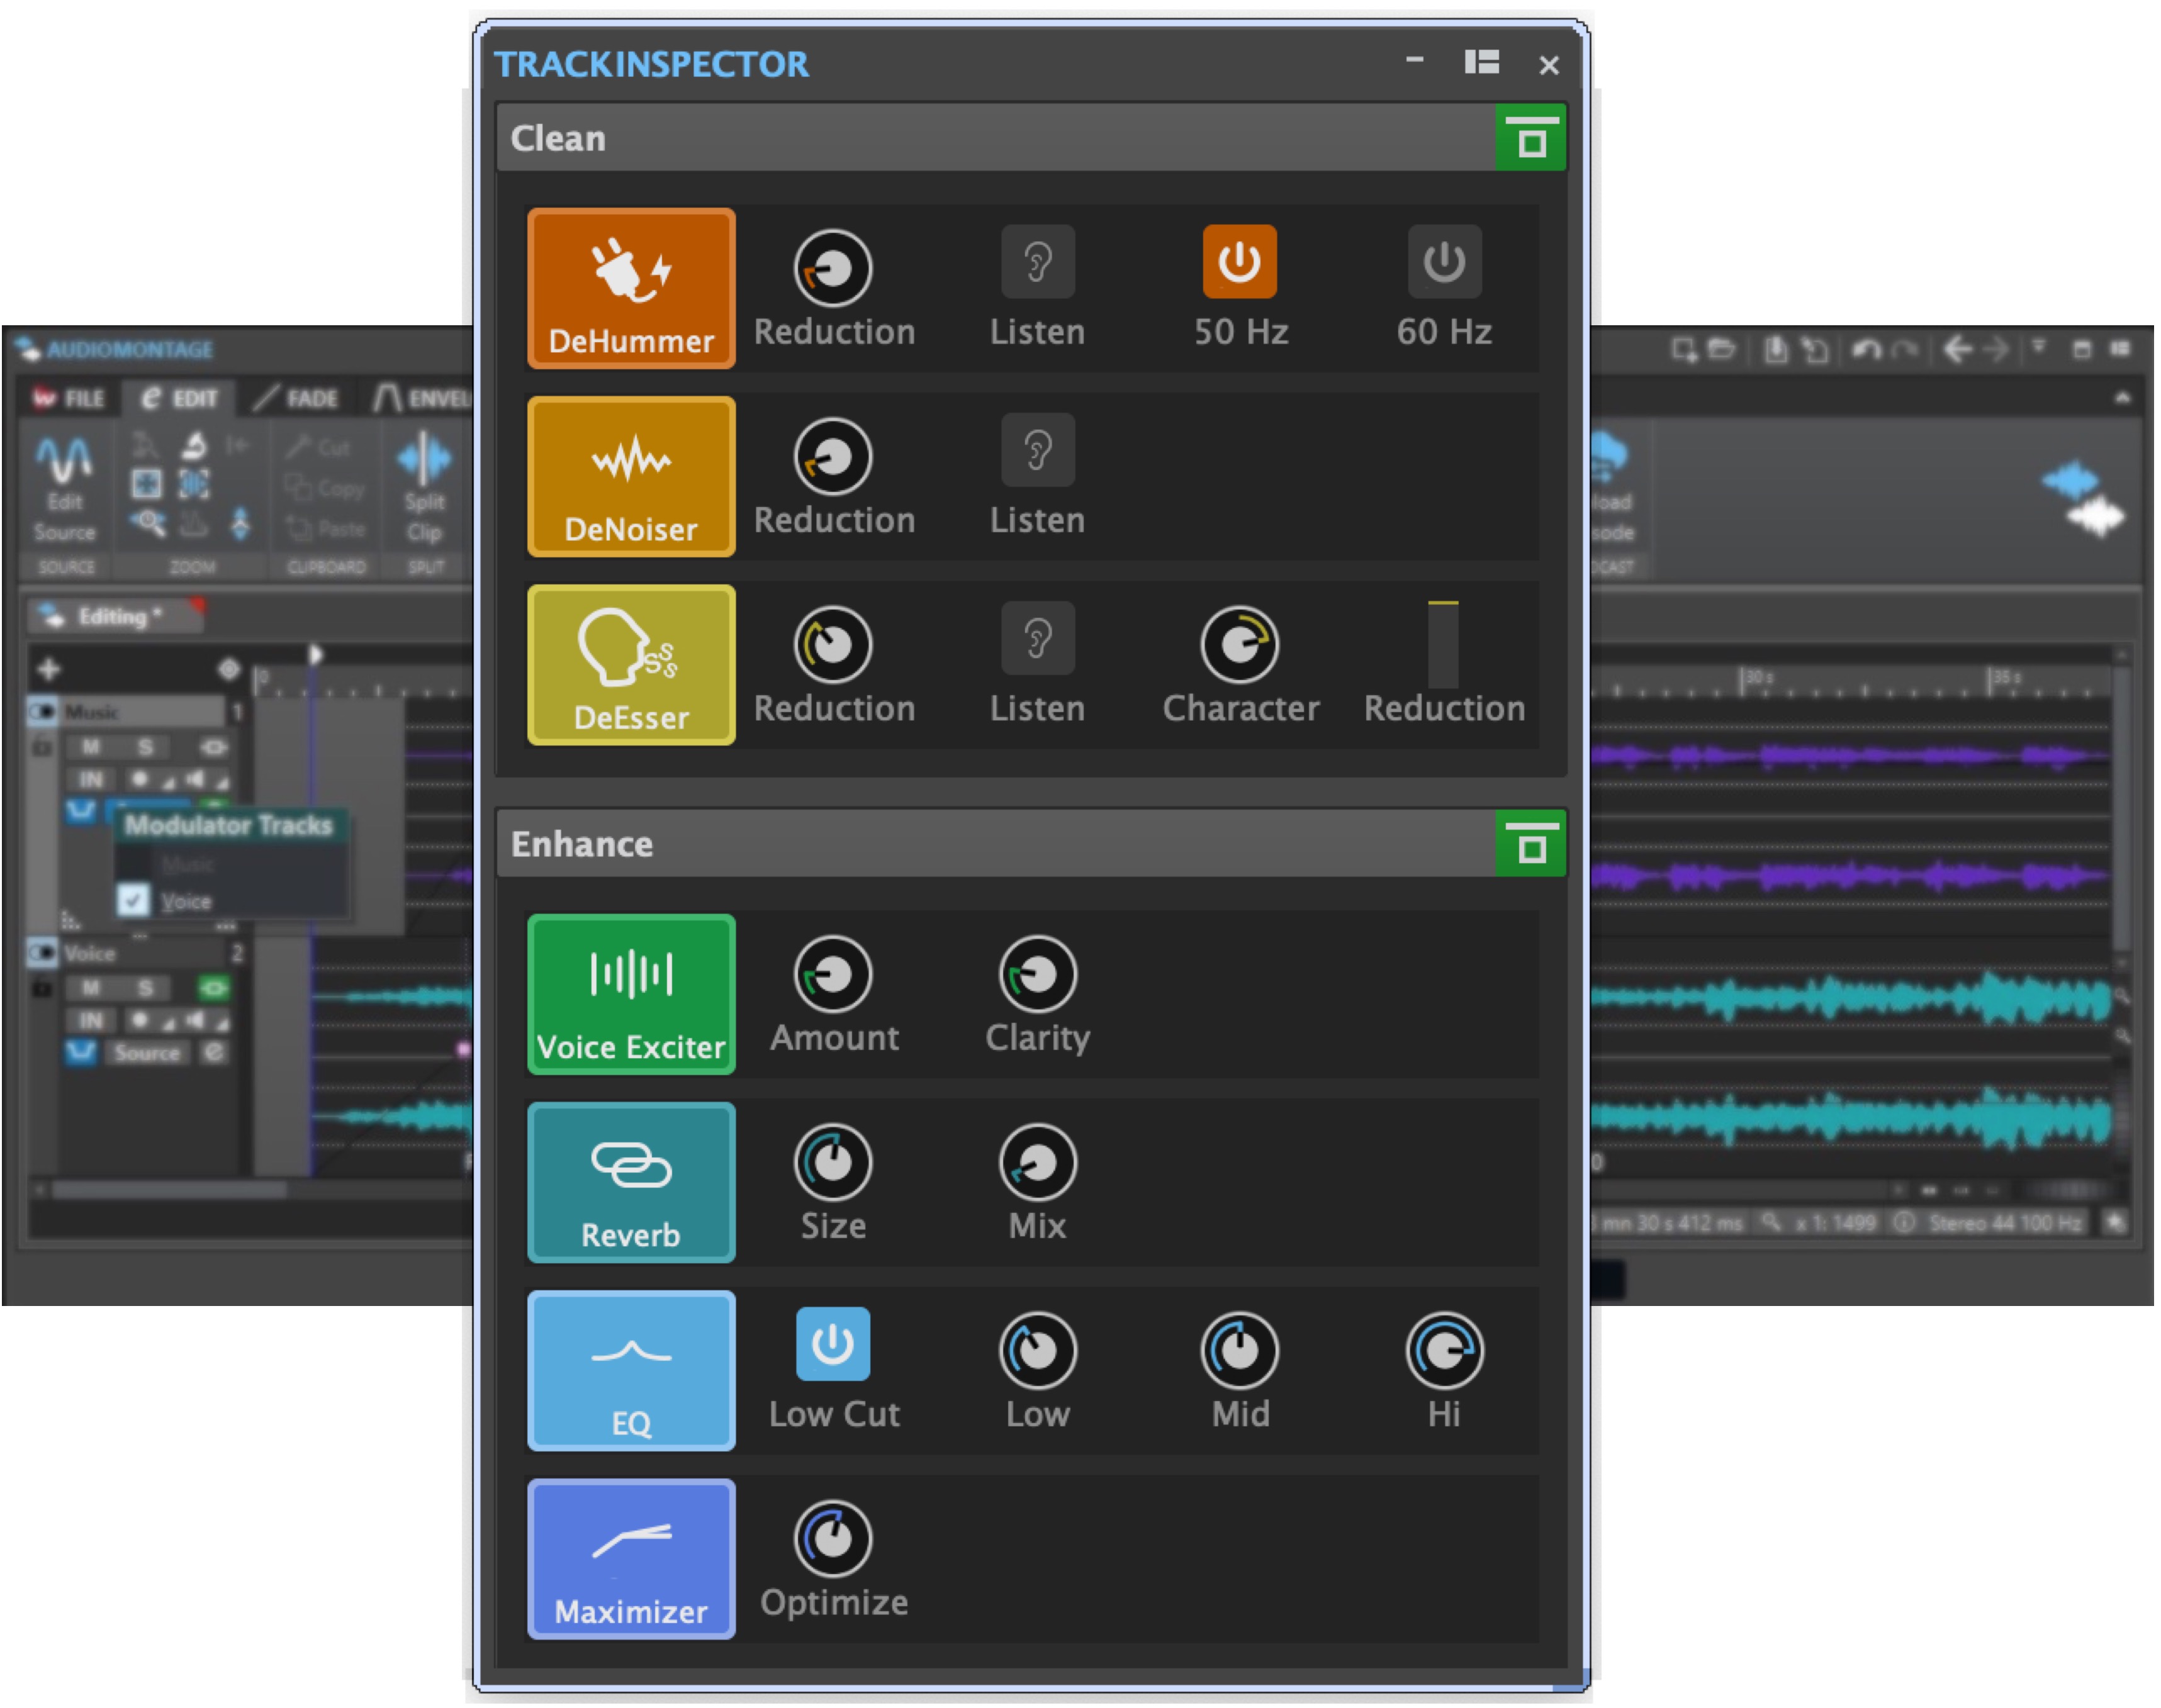Open the Track Inspector layout options icon

click(1482, 62)
